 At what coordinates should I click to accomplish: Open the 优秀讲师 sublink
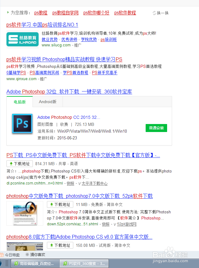pos(69,40)
